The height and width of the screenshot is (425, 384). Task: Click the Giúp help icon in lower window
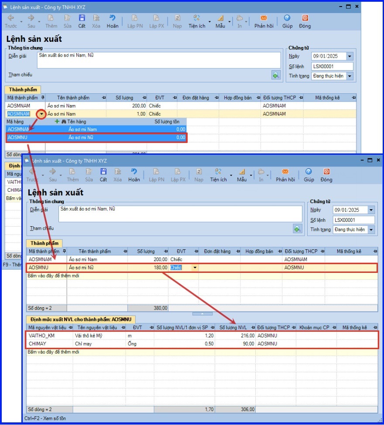pos(309,172)
